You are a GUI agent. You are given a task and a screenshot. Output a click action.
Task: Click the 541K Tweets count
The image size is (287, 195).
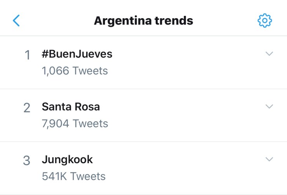pos(73,176)
